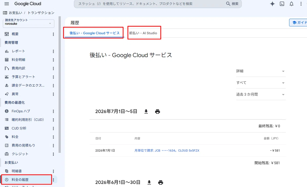The height and width of the screenshot is (187, 307).
Task: Open more options next to 明細書
Action: pos(53,171)
